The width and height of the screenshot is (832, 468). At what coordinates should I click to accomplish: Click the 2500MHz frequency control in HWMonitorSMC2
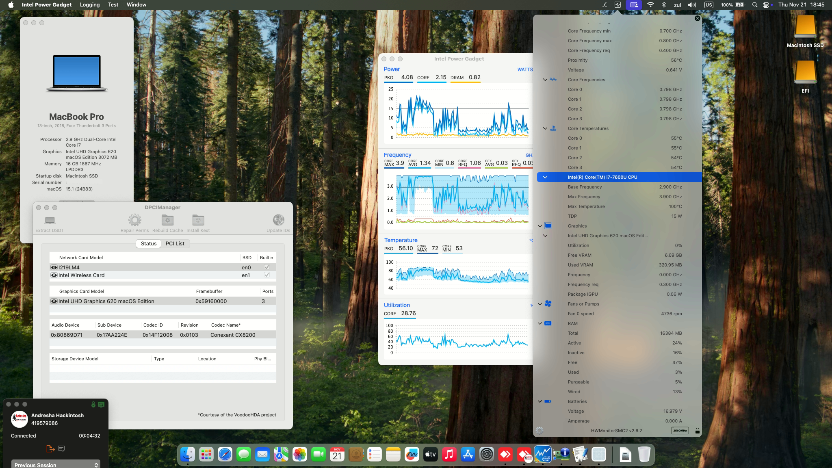680,431
